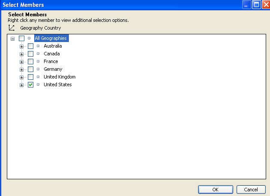Expand the Germany tree node
This screenshot has height=196, width=270.
(x=21, y=70)
